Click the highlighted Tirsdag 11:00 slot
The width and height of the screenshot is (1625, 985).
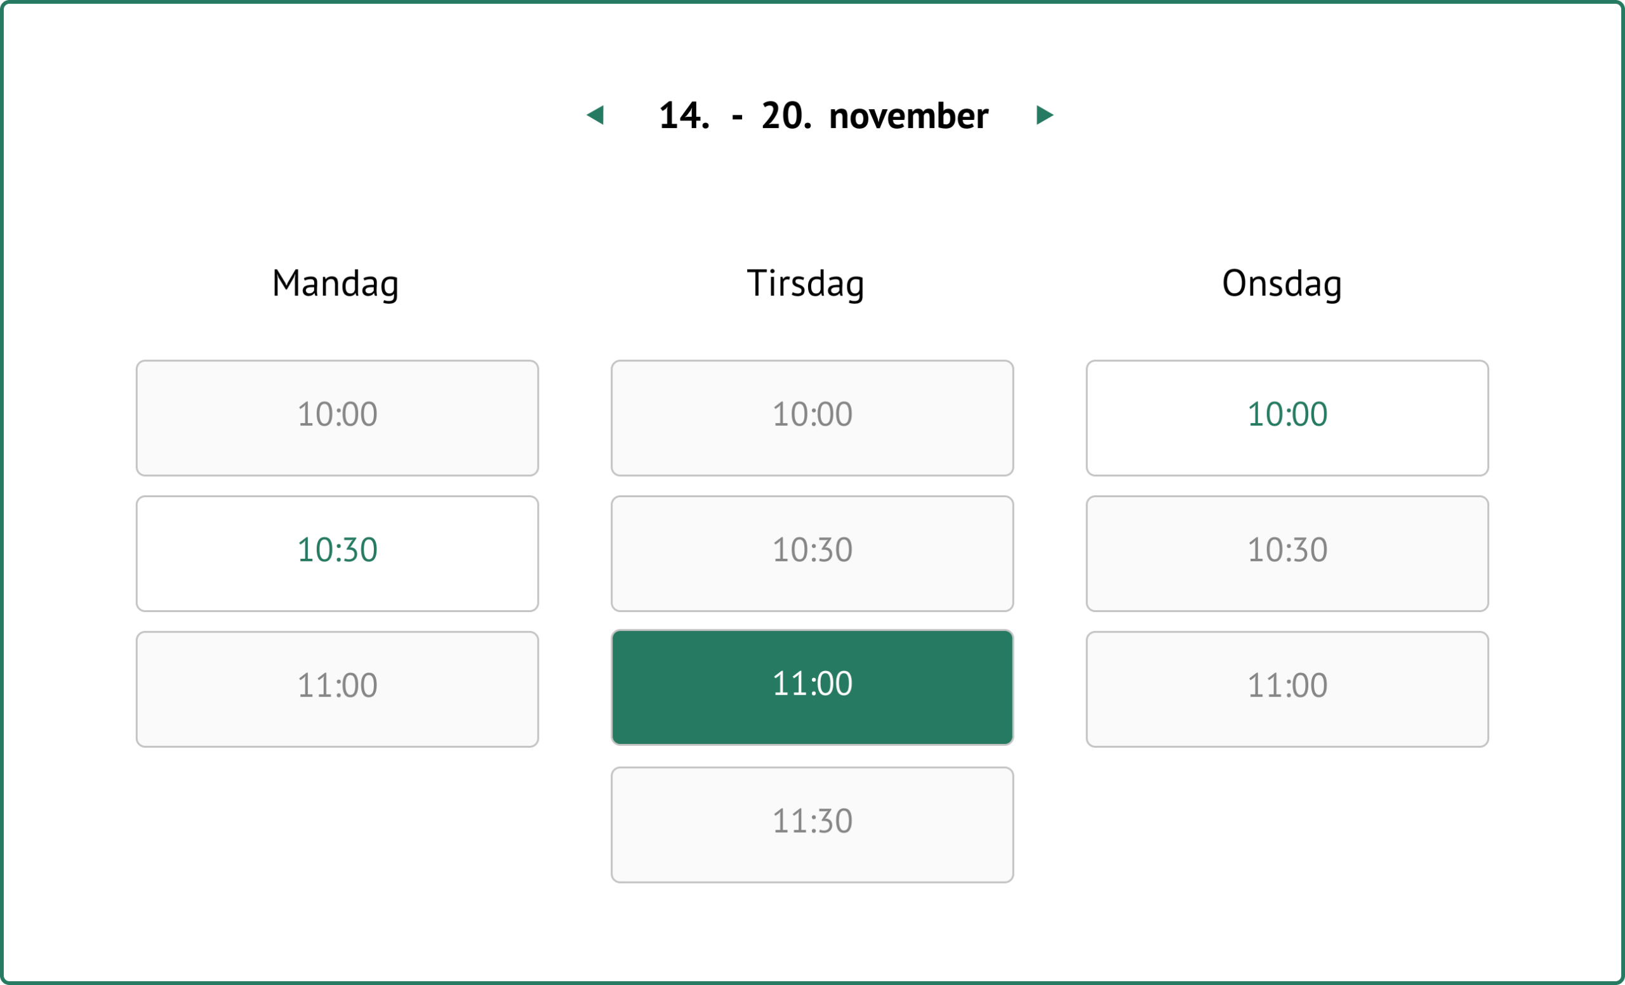(812, 687)
